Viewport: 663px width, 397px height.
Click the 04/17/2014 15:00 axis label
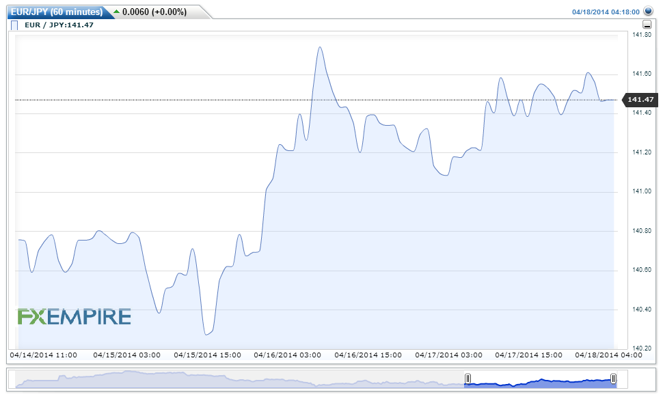(528, 355)
